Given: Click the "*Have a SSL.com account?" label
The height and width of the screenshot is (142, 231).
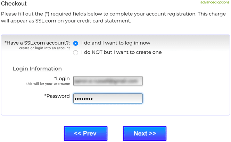Looking at the screenshot, I should (37, 43).
